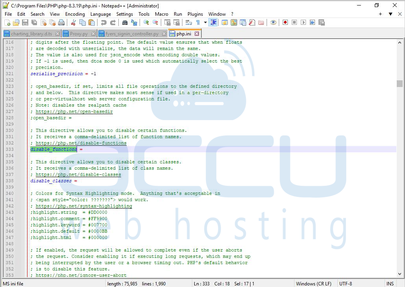Toggle the indent guide button
The image size is (405, 287).
(x=213, y=23)
